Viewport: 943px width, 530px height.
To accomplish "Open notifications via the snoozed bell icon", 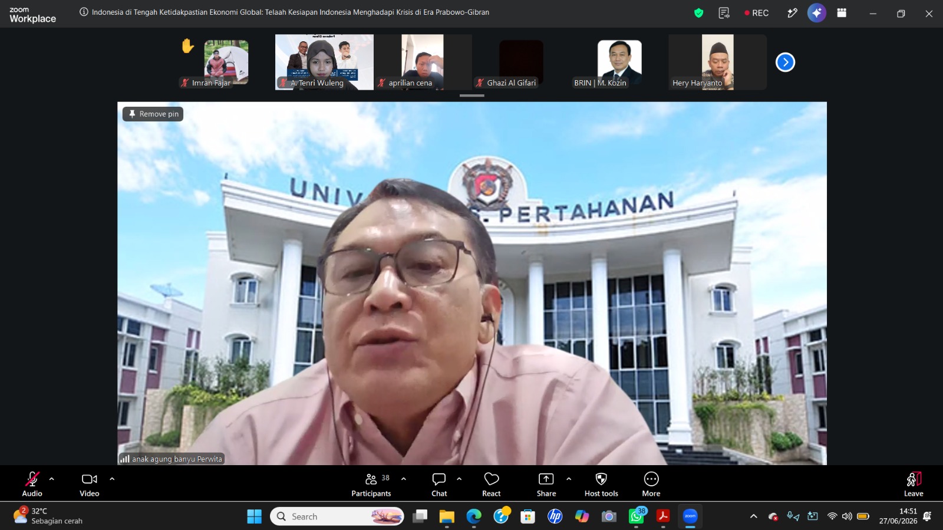I will point(927,516).
